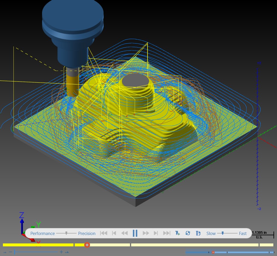Click the Slow/Fast speed slider handle
Image resolution: width=277 pixels, height=256 pixels.
pos(223,233)
